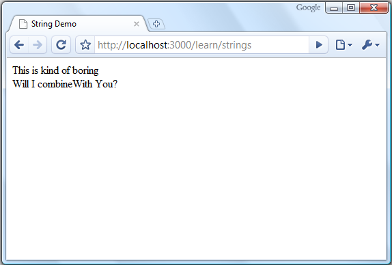The height and width of the screenshot is (265, 392).
Task: Click the text 'Will I combineWith You?'
Action: 65,84
